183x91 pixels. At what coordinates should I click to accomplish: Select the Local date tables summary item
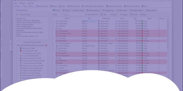pyautogui.click(x=31, y=56)
